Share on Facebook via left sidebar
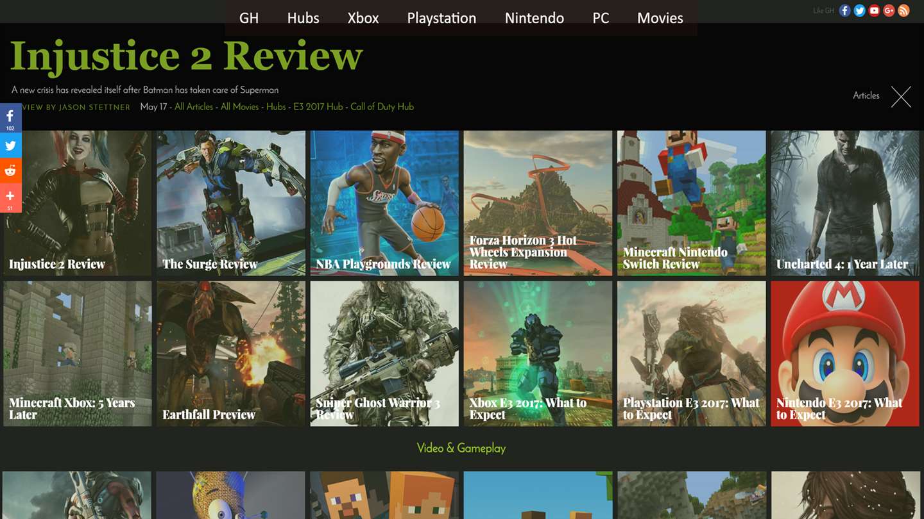 10,119
